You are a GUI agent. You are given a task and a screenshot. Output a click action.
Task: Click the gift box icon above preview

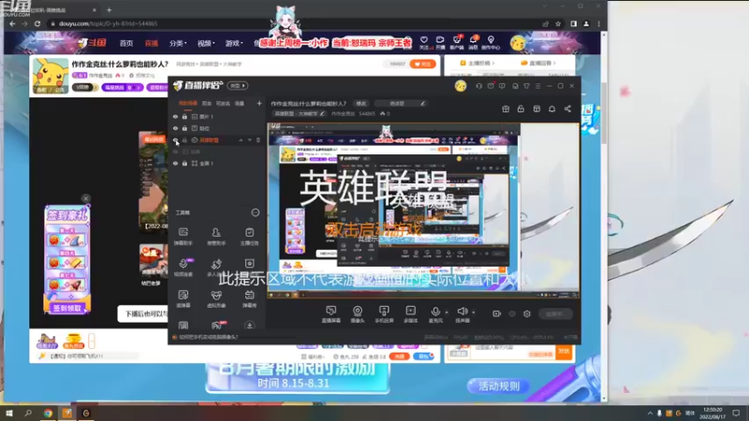(x=506, y=109)
